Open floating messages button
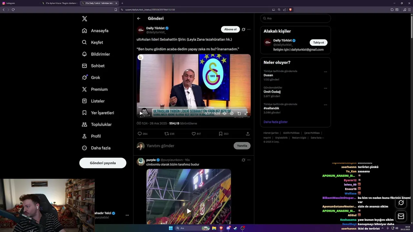This screenshot has width=413, height=232. click(x=401, y=217)
